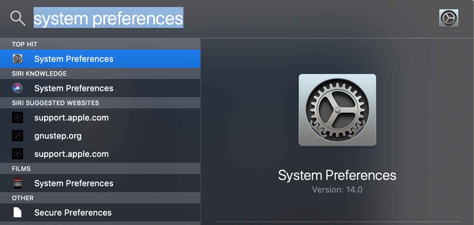This screenshot has width=474, height=225.
Task: Select the Secure Preferences file result
Action: [100, 212]
